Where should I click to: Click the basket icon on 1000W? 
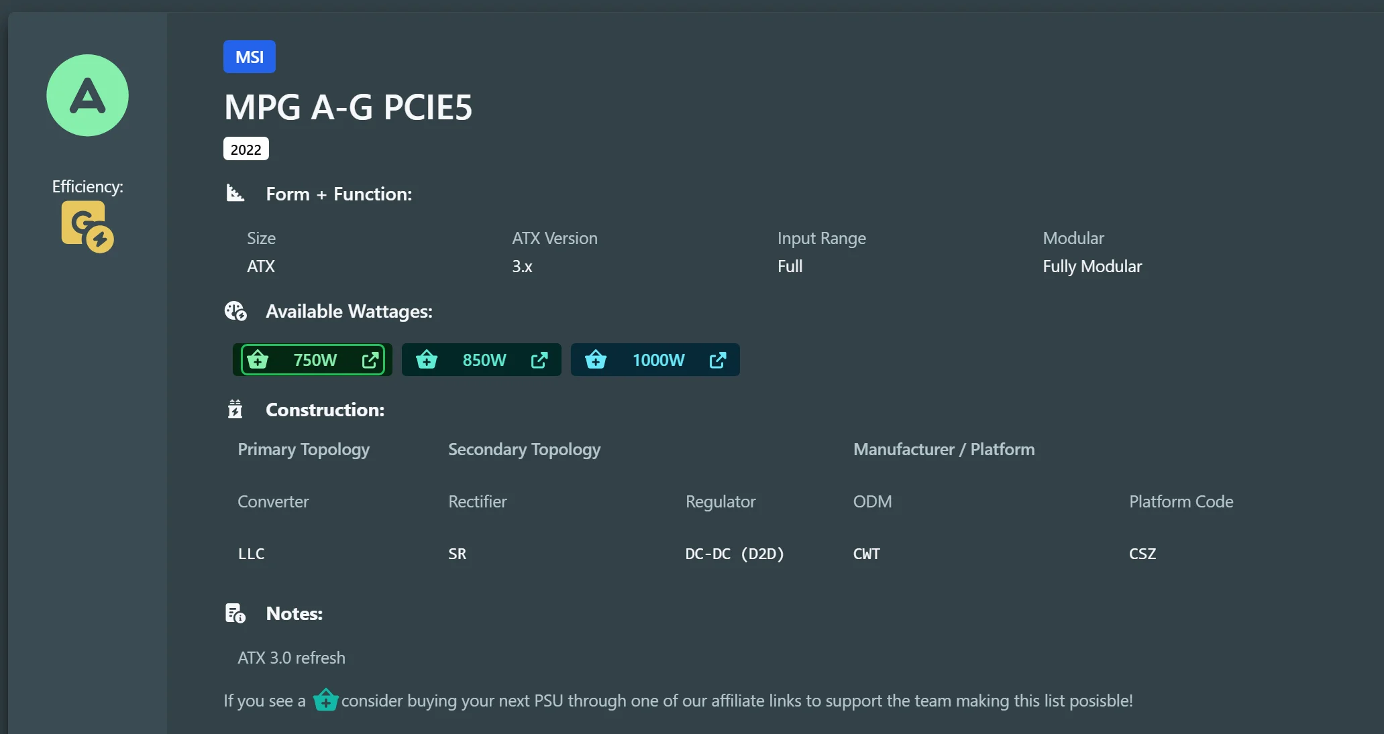(x=596, y=360)
